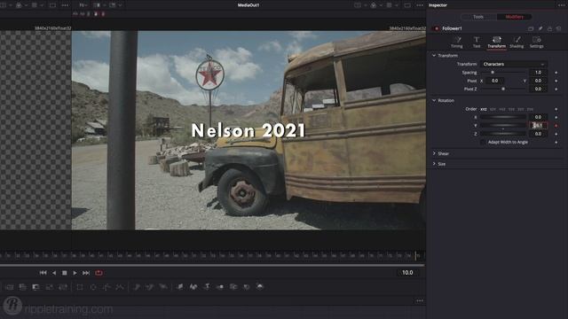Open the Text tab of Follower1
This screenshot has height=319, width=568.
tap(477, 43)
